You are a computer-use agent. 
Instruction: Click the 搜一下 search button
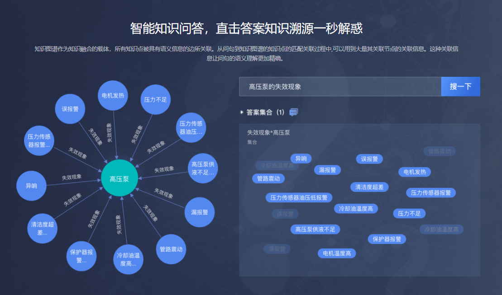pos(460,87)
